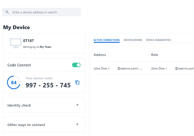Click the Identity check dropdown arrow
194x136 pixels.
pos(77,105)
